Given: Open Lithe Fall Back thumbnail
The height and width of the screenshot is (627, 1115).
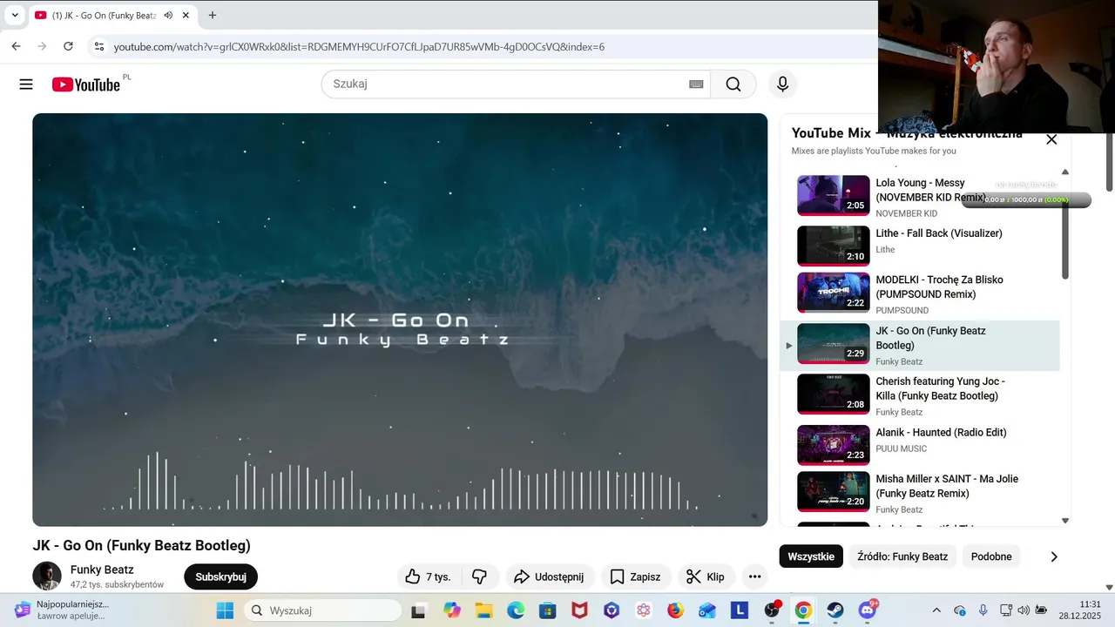Looking at the screenshot, I should pos(834,246).
